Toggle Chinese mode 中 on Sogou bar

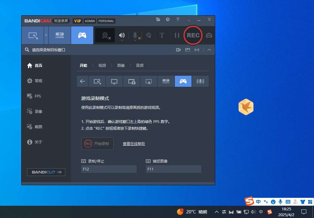[x=258, y=202]
